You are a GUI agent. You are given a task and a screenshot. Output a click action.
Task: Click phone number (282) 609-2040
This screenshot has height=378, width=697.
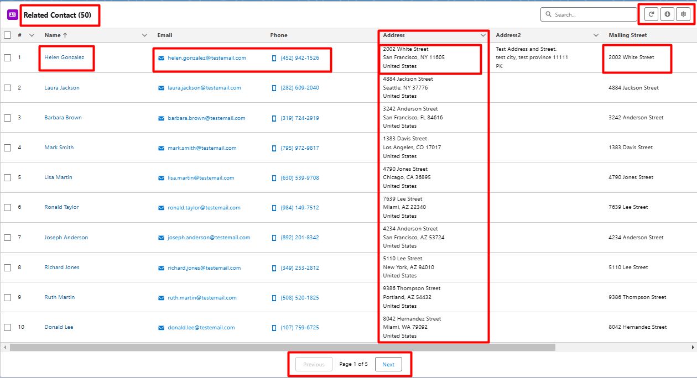click(300, 88)
